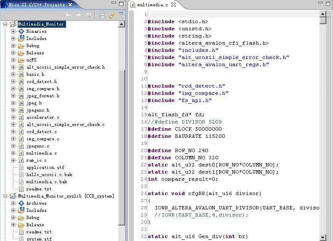
Task: Click the file icon for application.stf
Action: tap(21, 167)
